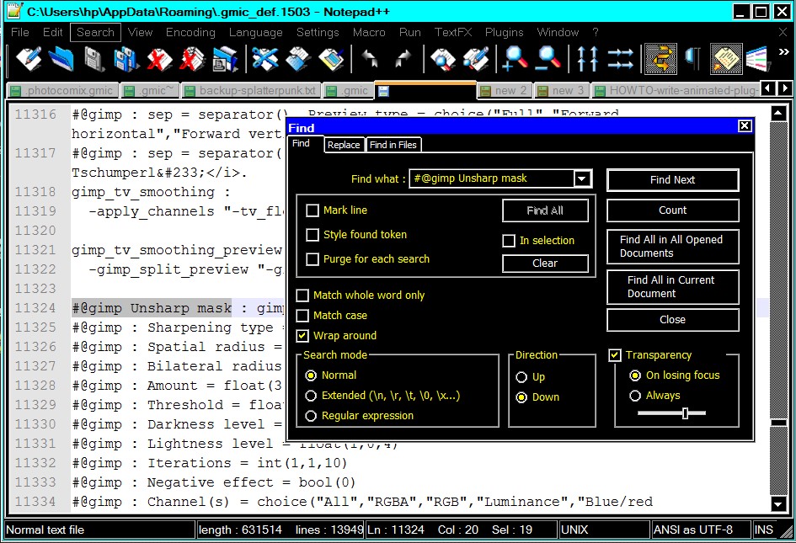Expand the toolbar overflow chevron

pos(784,51)
